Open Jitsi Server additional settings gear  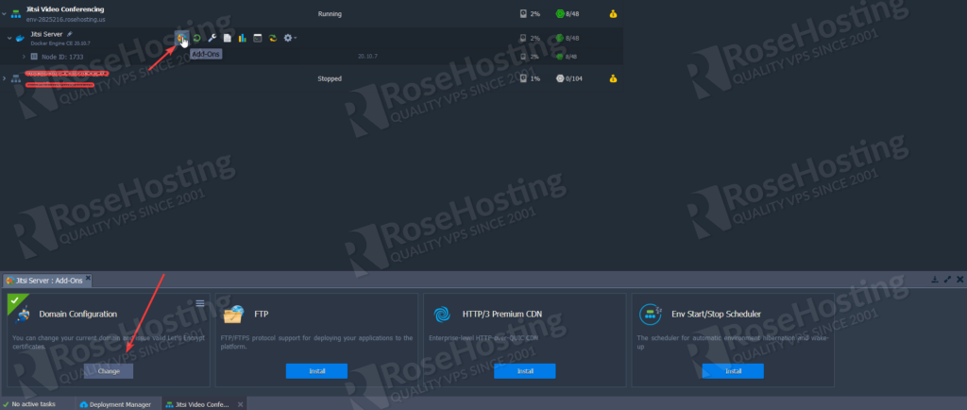(x=289, y=38)
